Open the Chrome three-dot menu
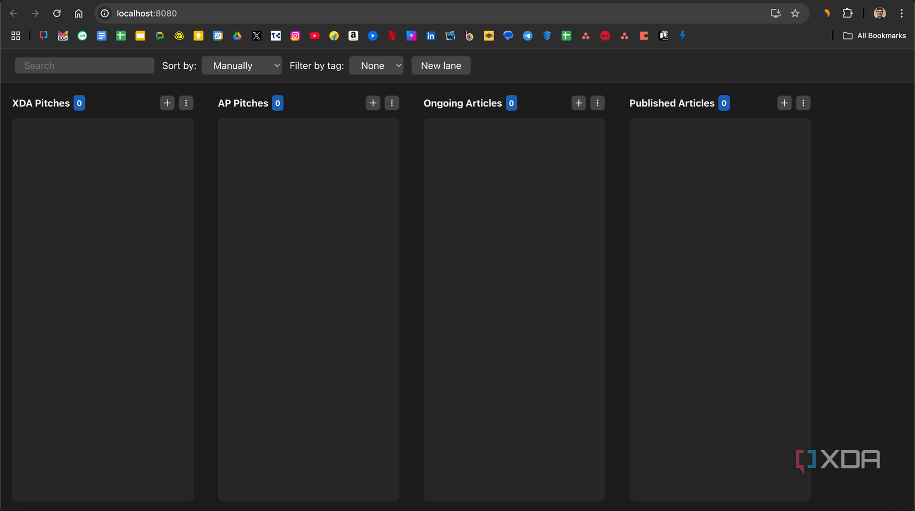915x511 pixels. pyautogui.click(x=902, y=13)
